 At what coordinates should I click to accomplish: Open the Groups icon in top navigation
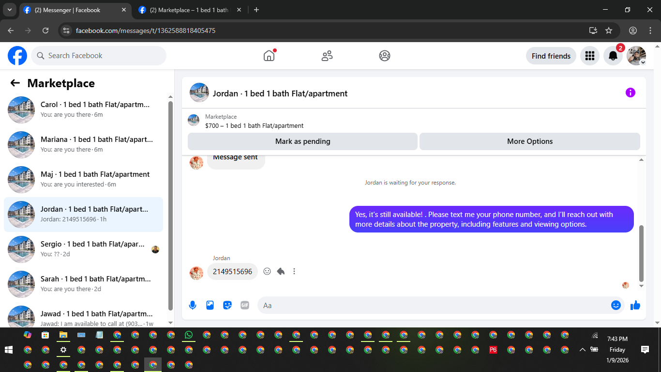[x=385, y=56]
